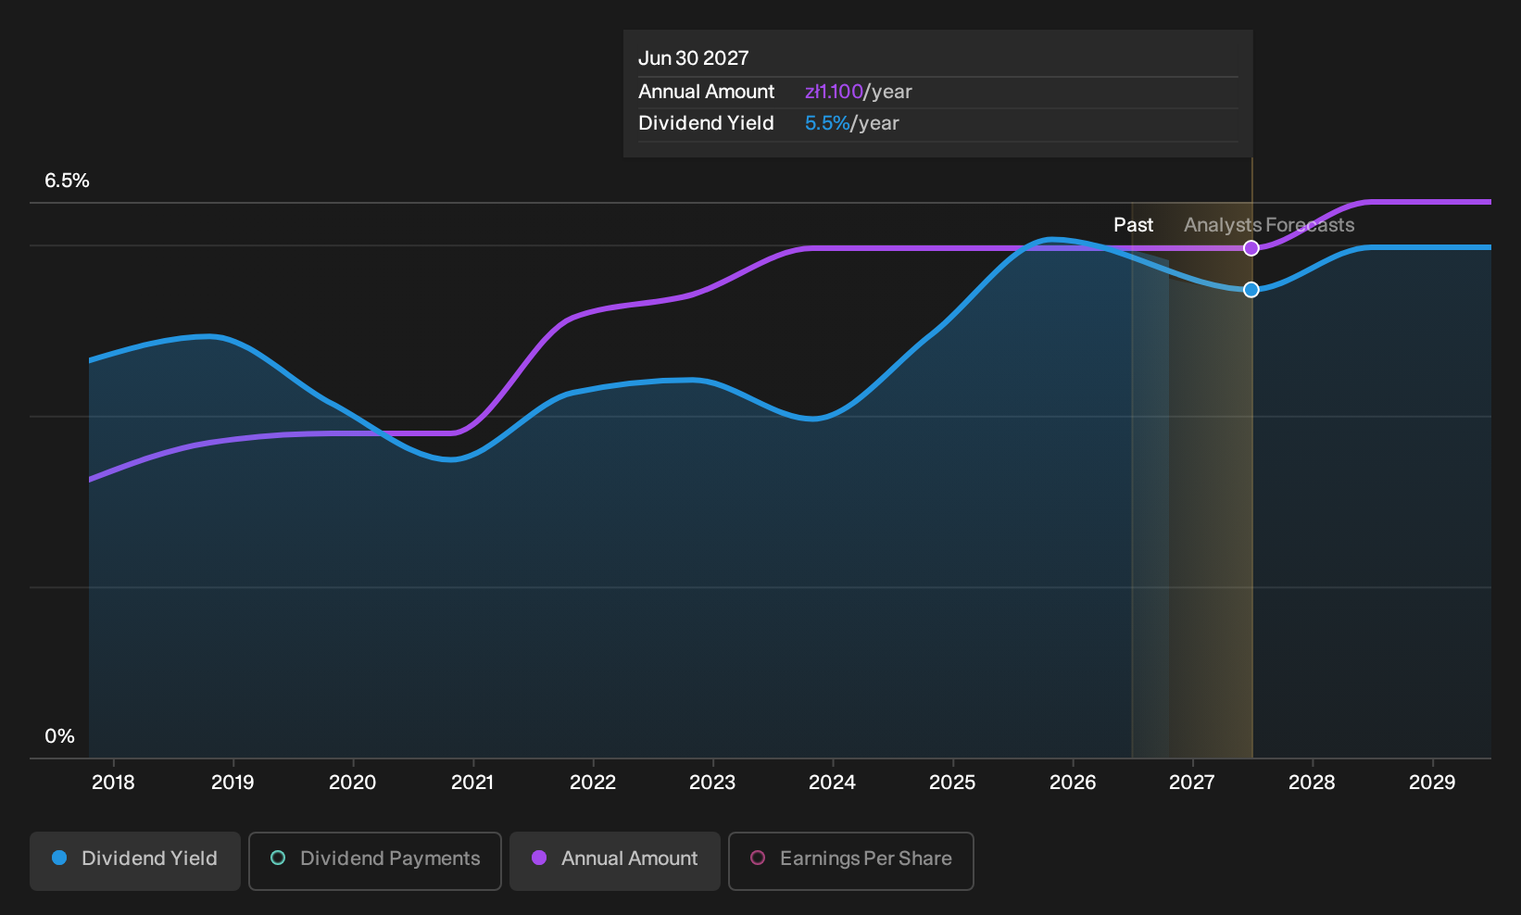This screenshot has width=1521, height=915.
Task: Click the 2024 x-axis label
Action: [x=832, y=783]
